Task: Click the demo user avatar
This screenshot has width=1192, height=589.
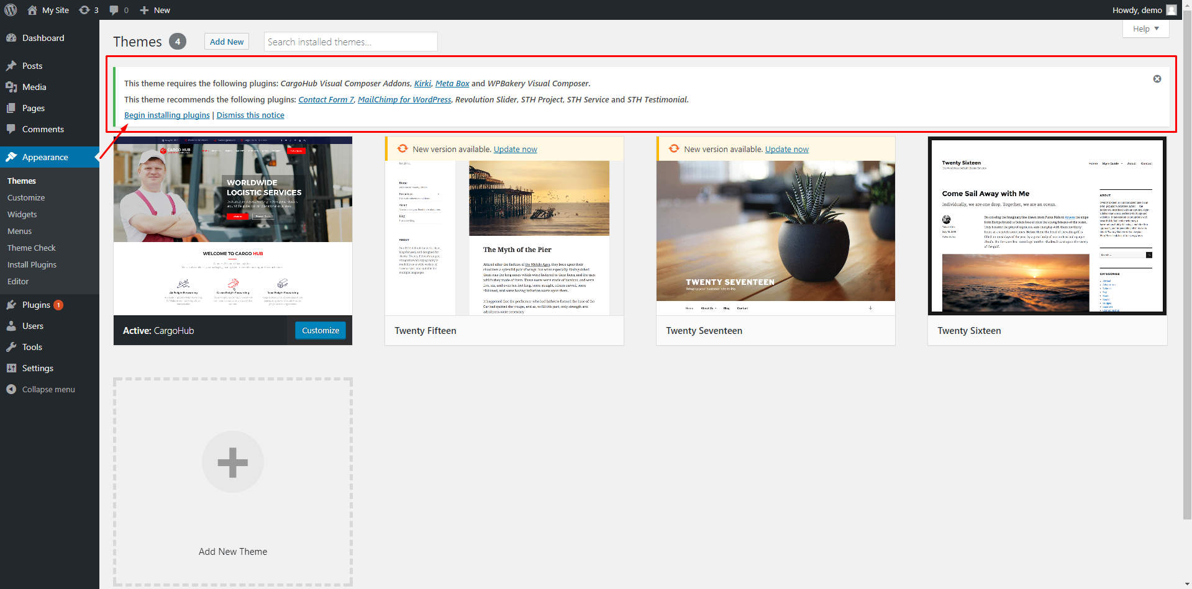Action: pos(1172,10)
